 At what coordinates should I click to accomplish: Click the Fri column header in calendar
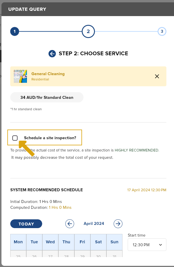82,242
